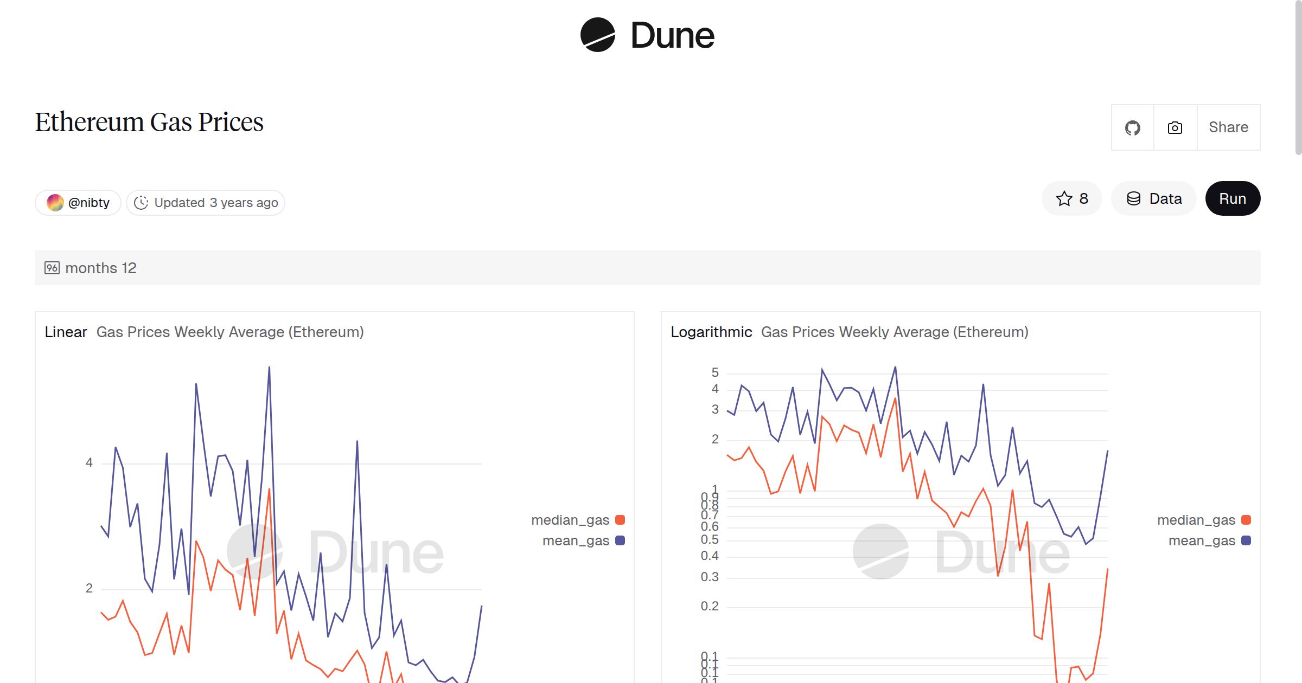Click the clock icon beside the update timestamp
The height and width of the screenshot is (683, 1302).
pos(141,202)
